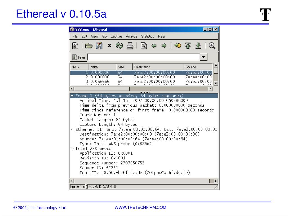Select the Time delta from previous packet line
The image size is (288, 216).
(x=142, y=105)
